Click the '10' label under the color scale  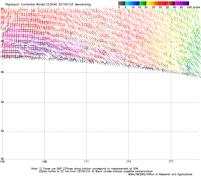tap(133, 7)
